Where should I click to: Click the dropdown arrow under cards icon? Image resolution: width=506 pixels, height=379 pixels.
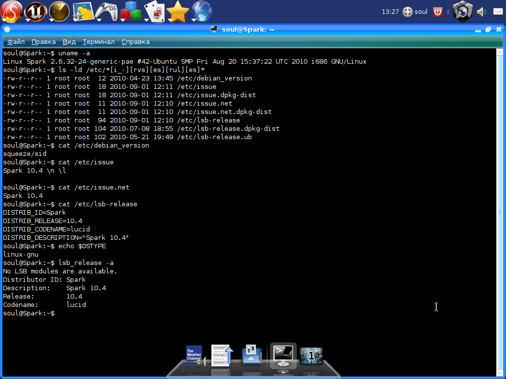point(146,20)
